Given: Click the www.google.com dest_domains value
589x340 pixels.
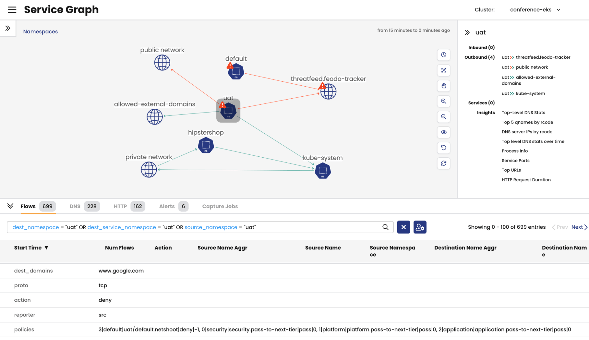Looking at the screenshot, I should (121, 271).
